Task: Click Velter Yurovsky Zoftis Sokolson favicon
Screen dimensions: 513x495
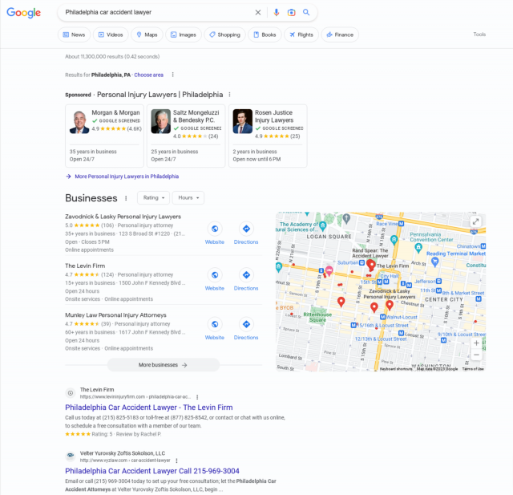Action: tap(70, 456)
